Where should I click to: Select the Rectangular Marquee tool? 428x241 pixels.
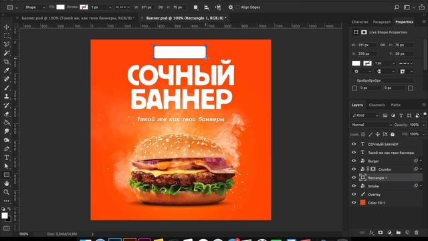(7, 35)
